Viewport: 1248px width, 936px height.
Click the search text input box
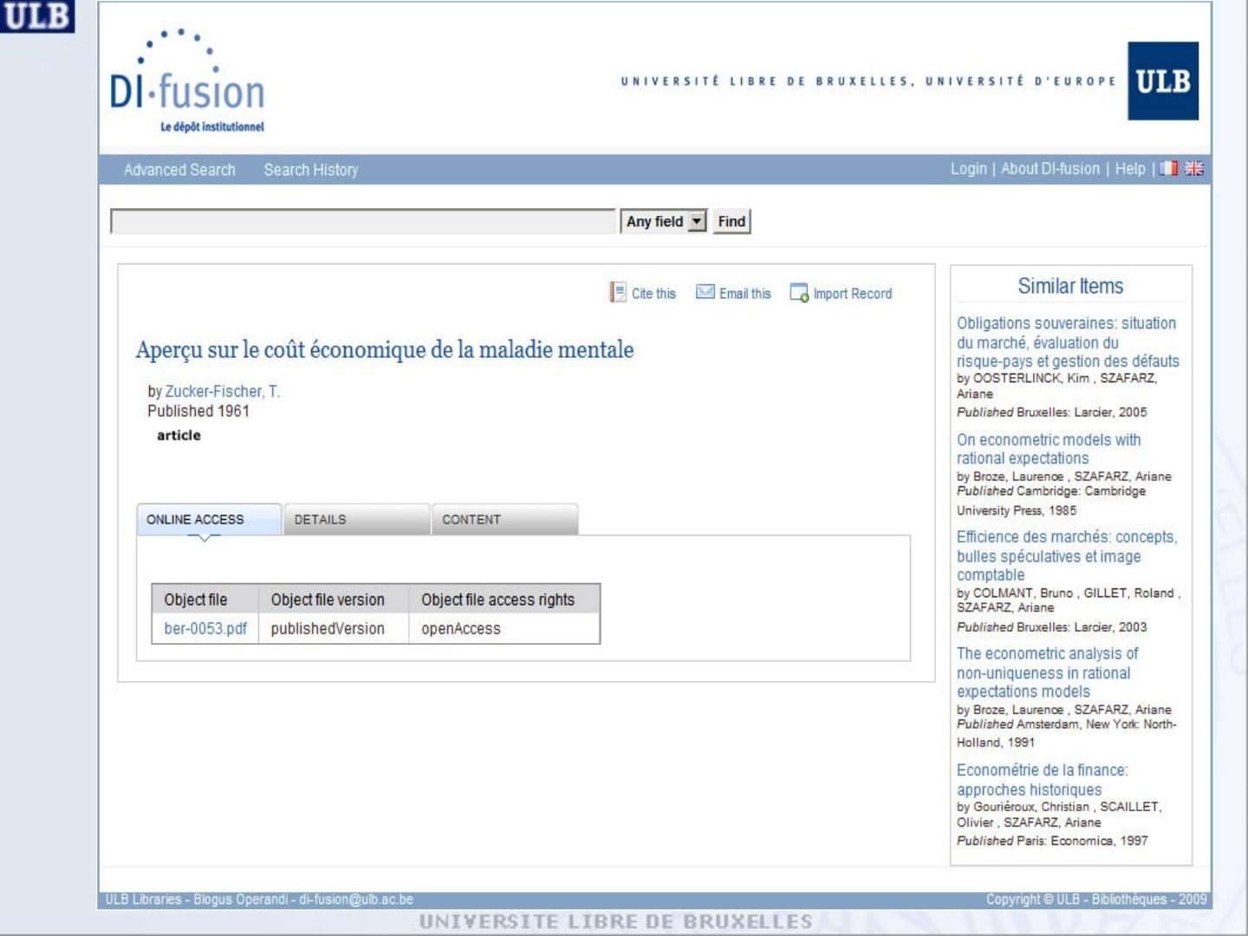pos(363,222)
